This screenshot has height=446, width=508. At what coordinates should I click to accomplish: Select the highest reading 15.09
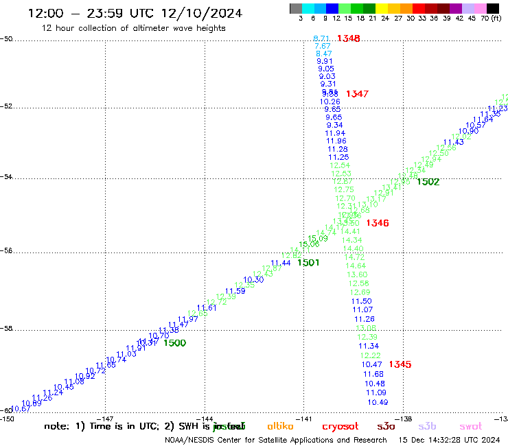coord(317,239)
